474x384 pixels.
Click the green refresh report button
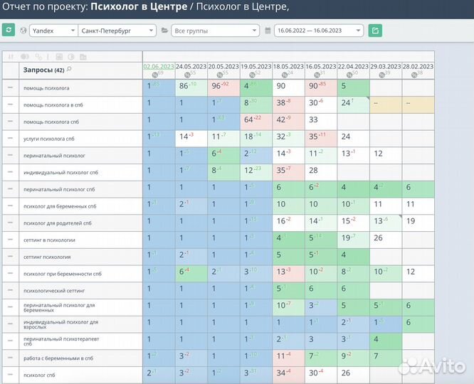pos(9,31)
